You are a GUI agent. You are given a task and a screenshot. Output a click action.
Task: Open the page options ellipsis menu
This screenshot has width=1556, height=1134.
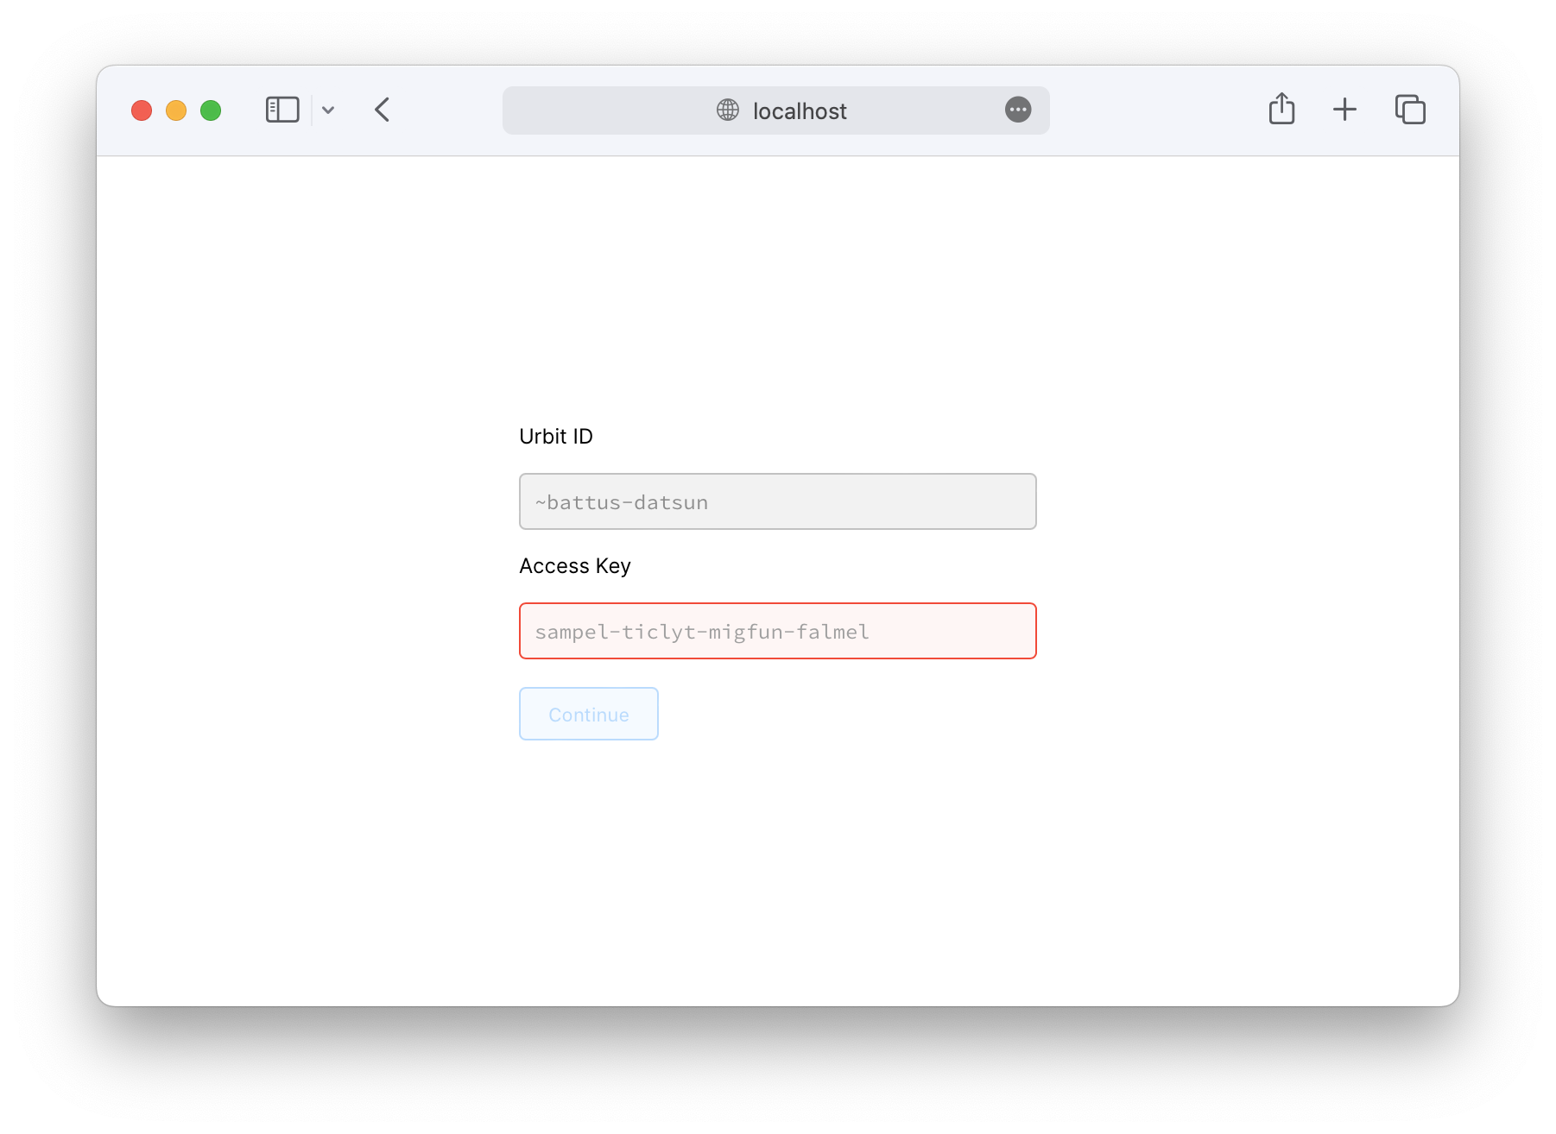click(1018, 110)
